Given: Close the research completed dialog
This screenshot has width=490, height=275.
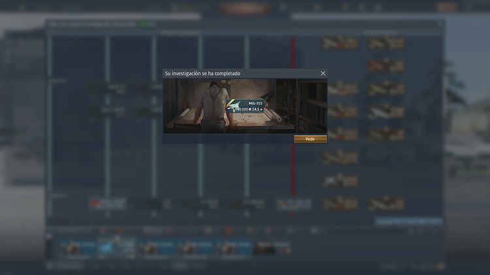Looking at the screenshot, I should [x=323, y=73].
